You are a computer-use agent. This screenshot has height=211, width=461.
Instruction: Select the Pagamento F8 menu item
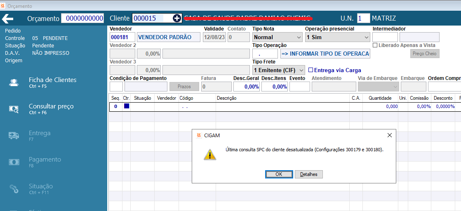point(45,162)
